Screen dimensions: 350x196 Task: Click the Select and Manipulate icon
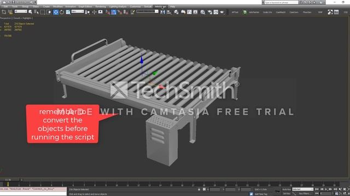(x=94, y=12)
